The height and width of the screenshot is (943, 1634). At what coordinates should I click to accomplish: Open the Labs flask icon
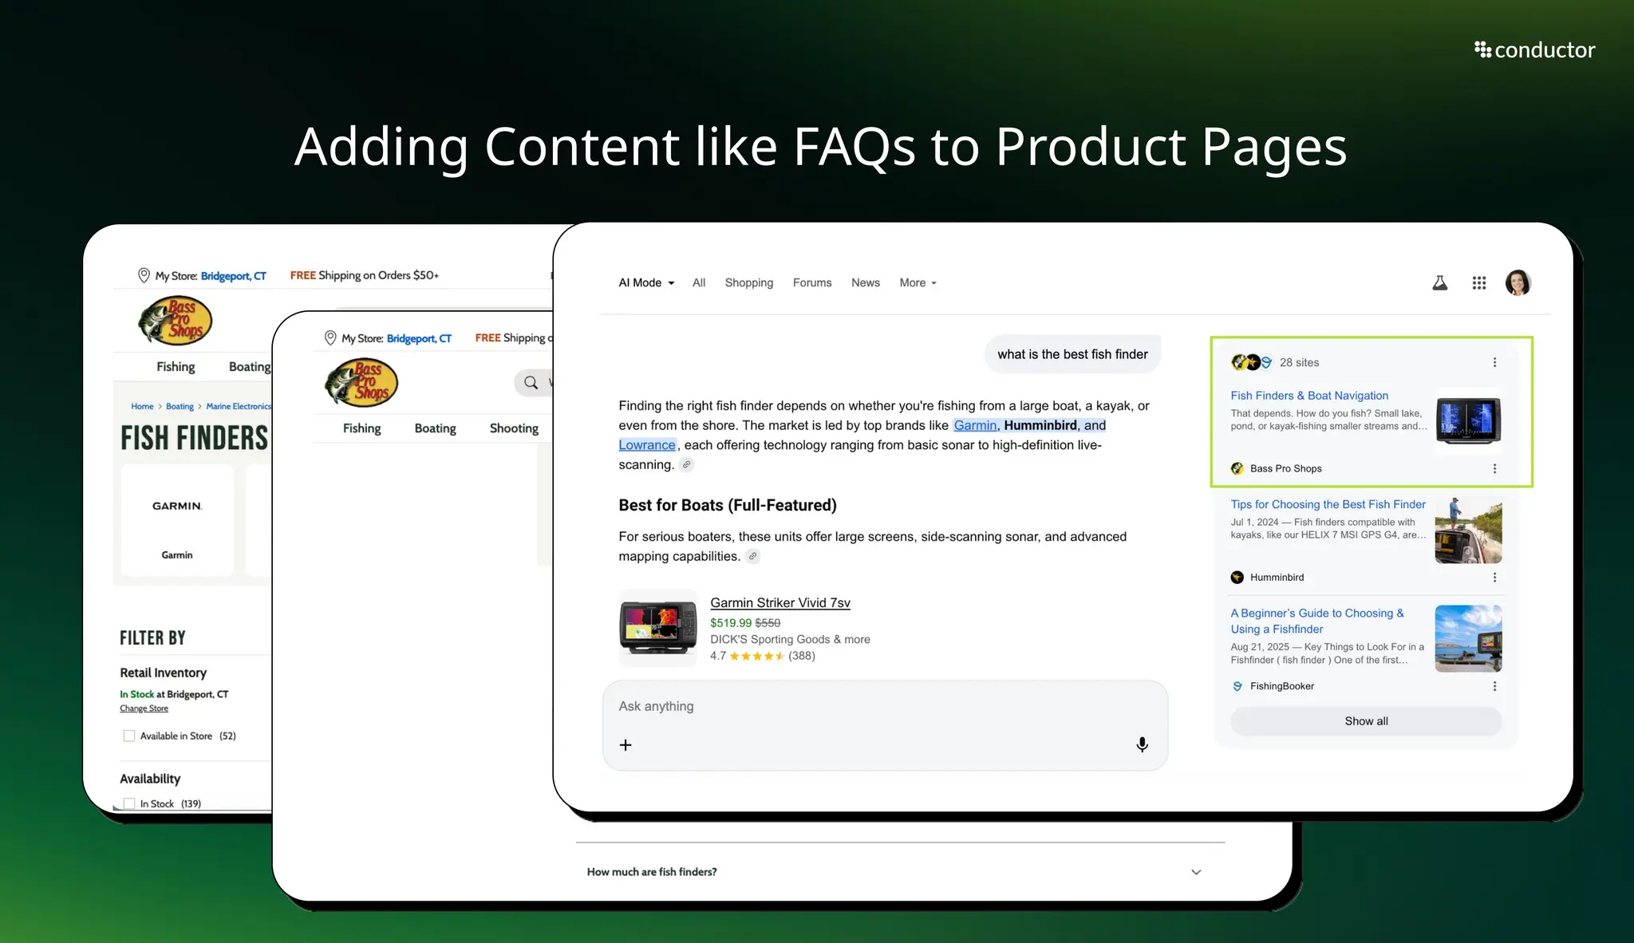[1439, 283]
